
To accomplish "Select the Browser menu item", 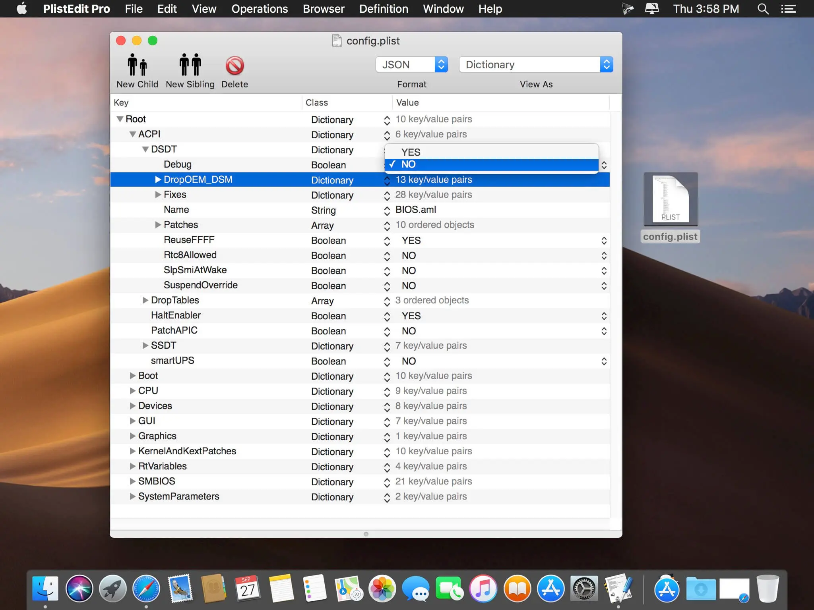I will [x=323, y=8].
